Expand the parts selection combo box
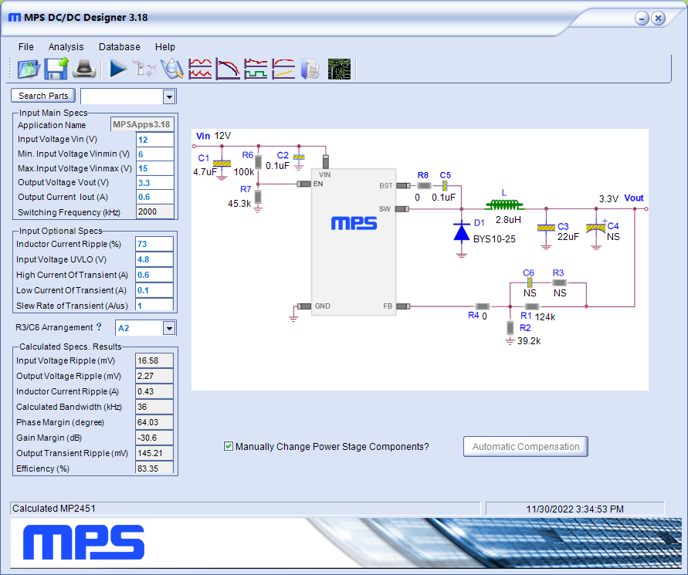The image size is (688, 575). [x=169, y=96]
